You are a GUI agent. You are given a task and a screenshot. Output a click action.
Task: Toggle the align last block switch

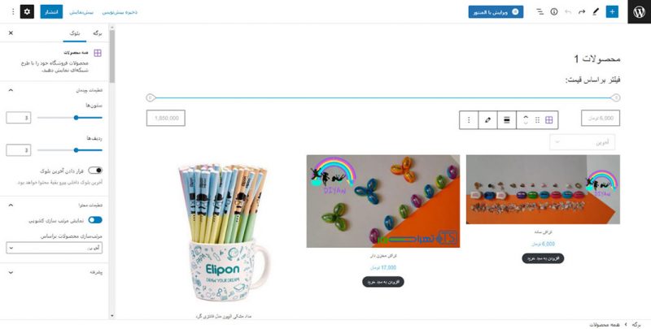point(95,171)
